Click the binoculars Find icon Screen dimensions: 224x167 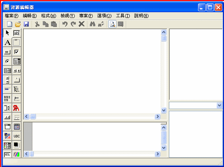tap(92, 24)
